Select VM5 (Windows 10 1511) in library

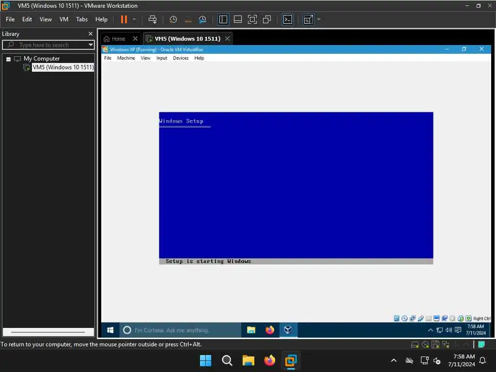63,67
